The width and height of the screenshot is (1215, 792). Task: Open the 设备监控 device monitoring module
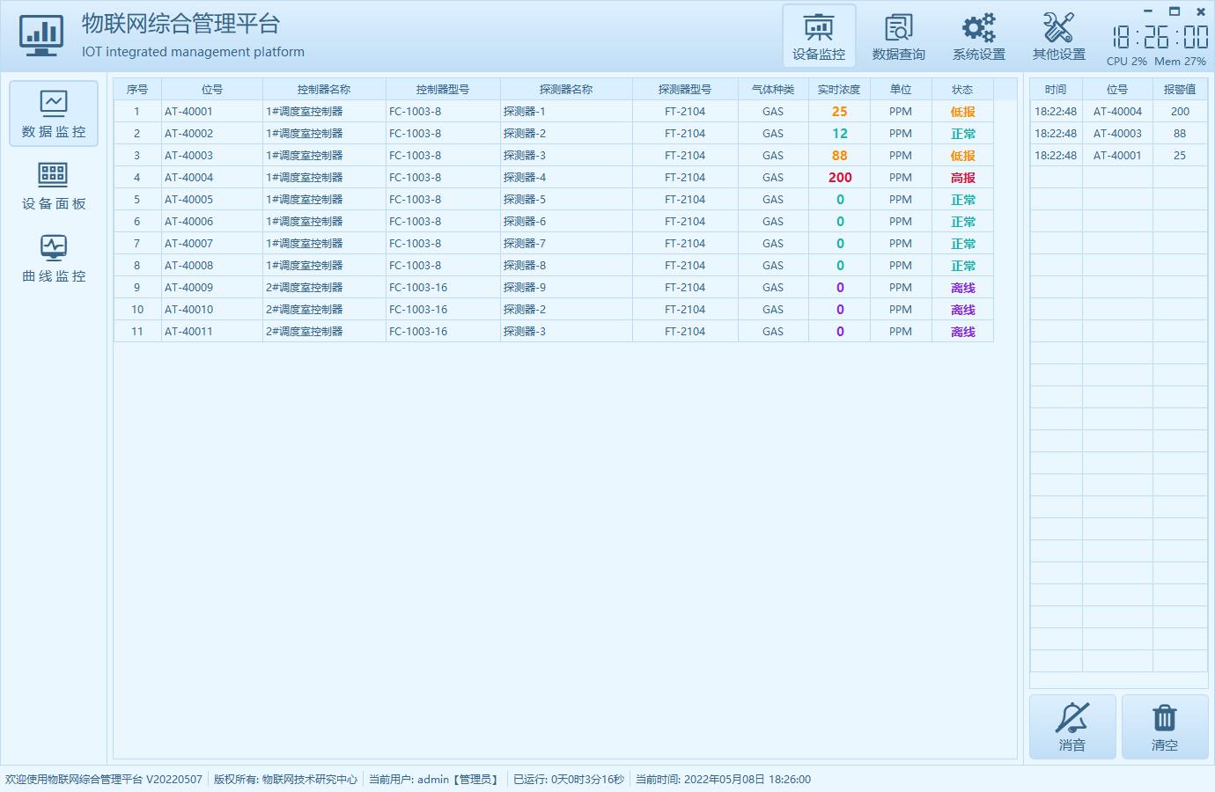point(819,36)
